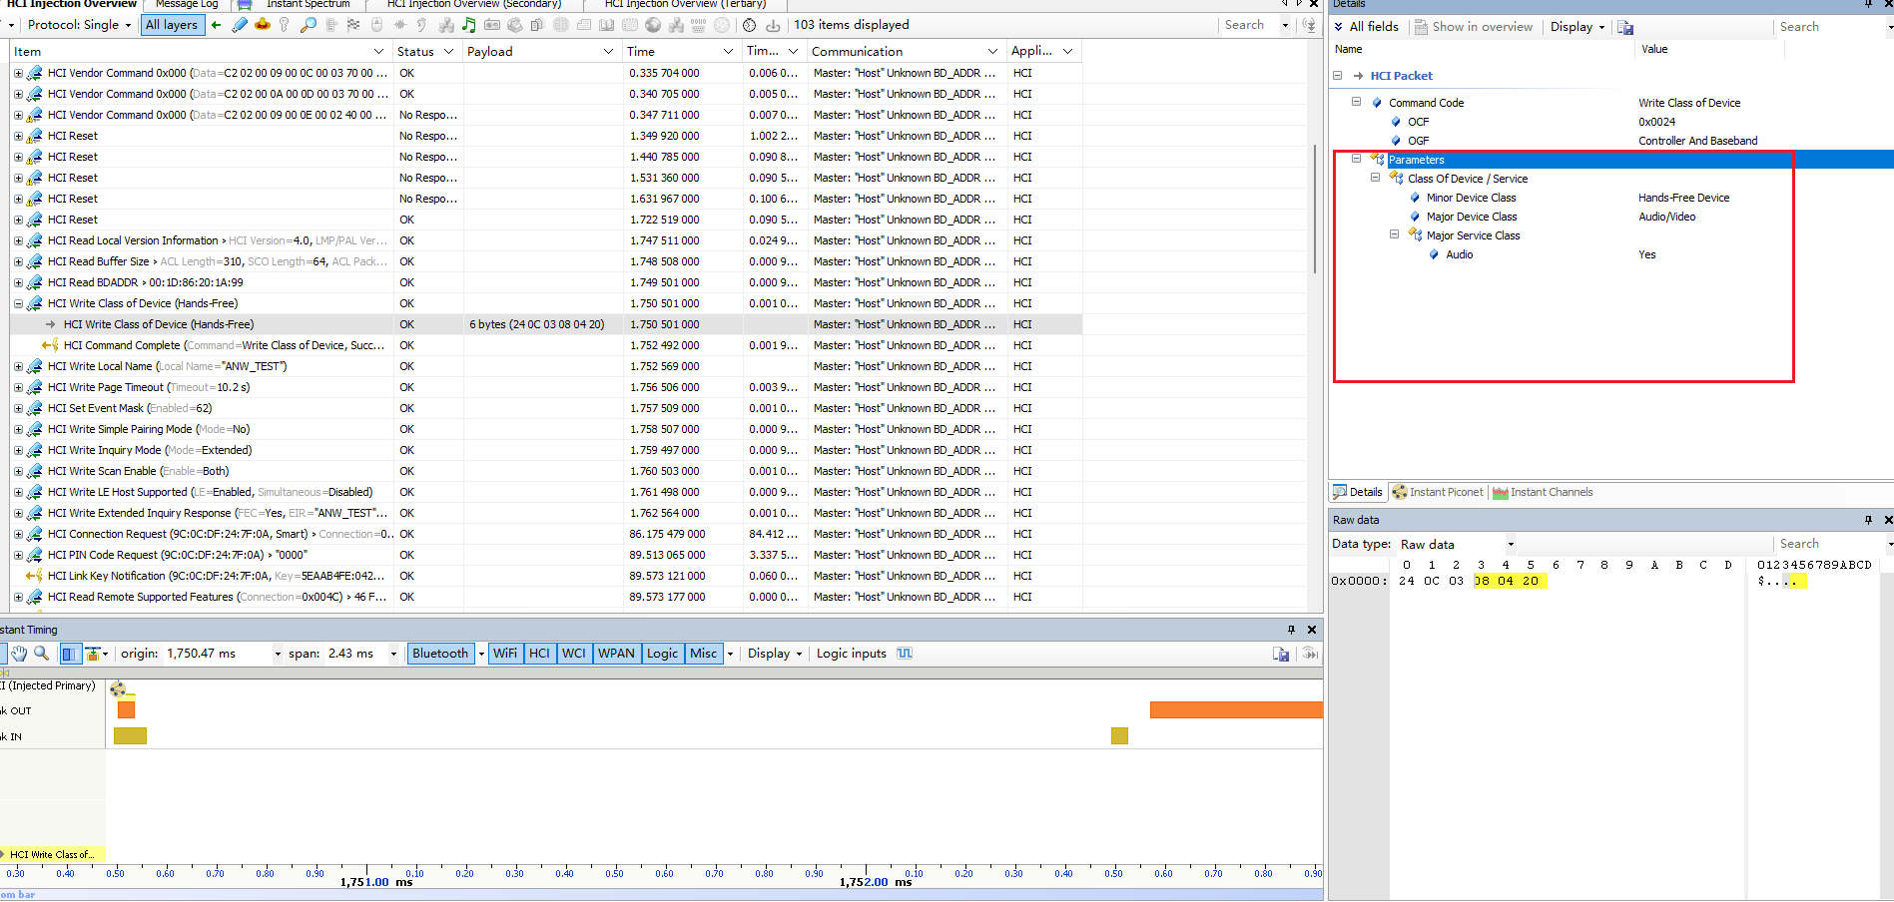
Task: Toggle the WPAN filter button
Action: [x=616, y=654]
